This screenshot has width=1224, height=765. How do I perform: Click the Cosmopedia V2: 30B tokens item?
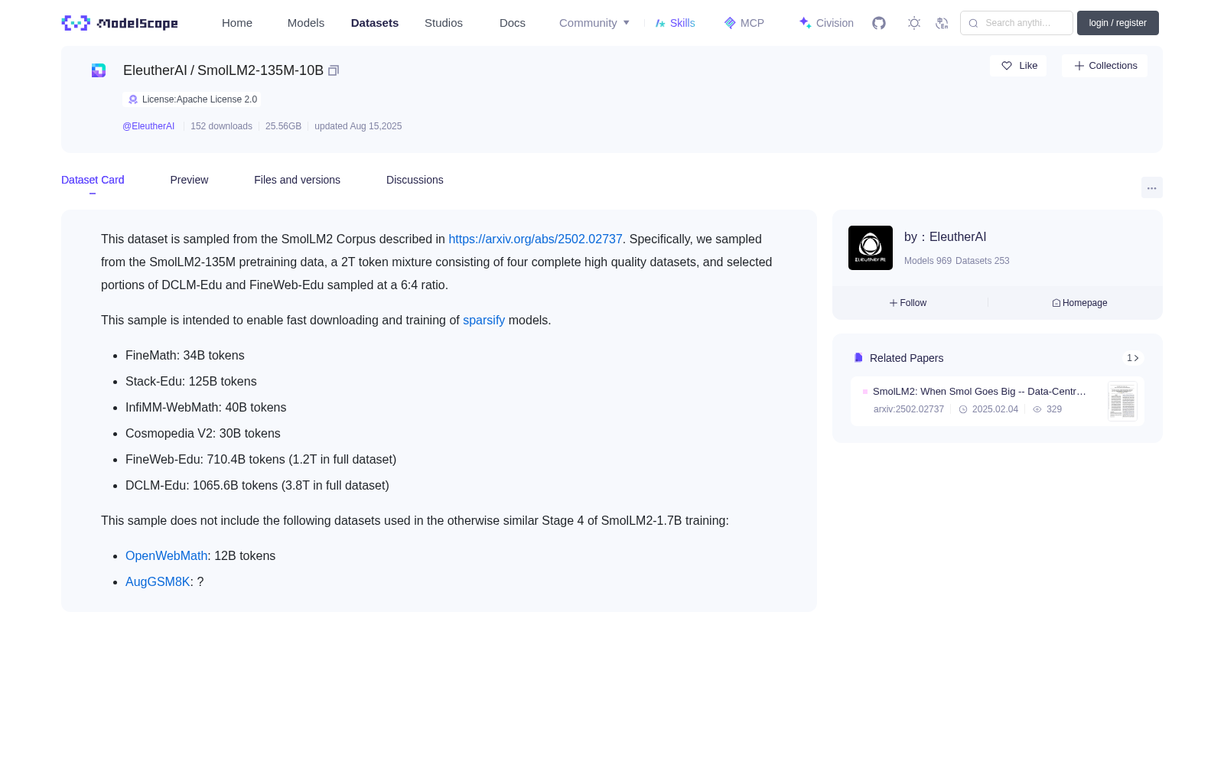[x=203, y=434]
